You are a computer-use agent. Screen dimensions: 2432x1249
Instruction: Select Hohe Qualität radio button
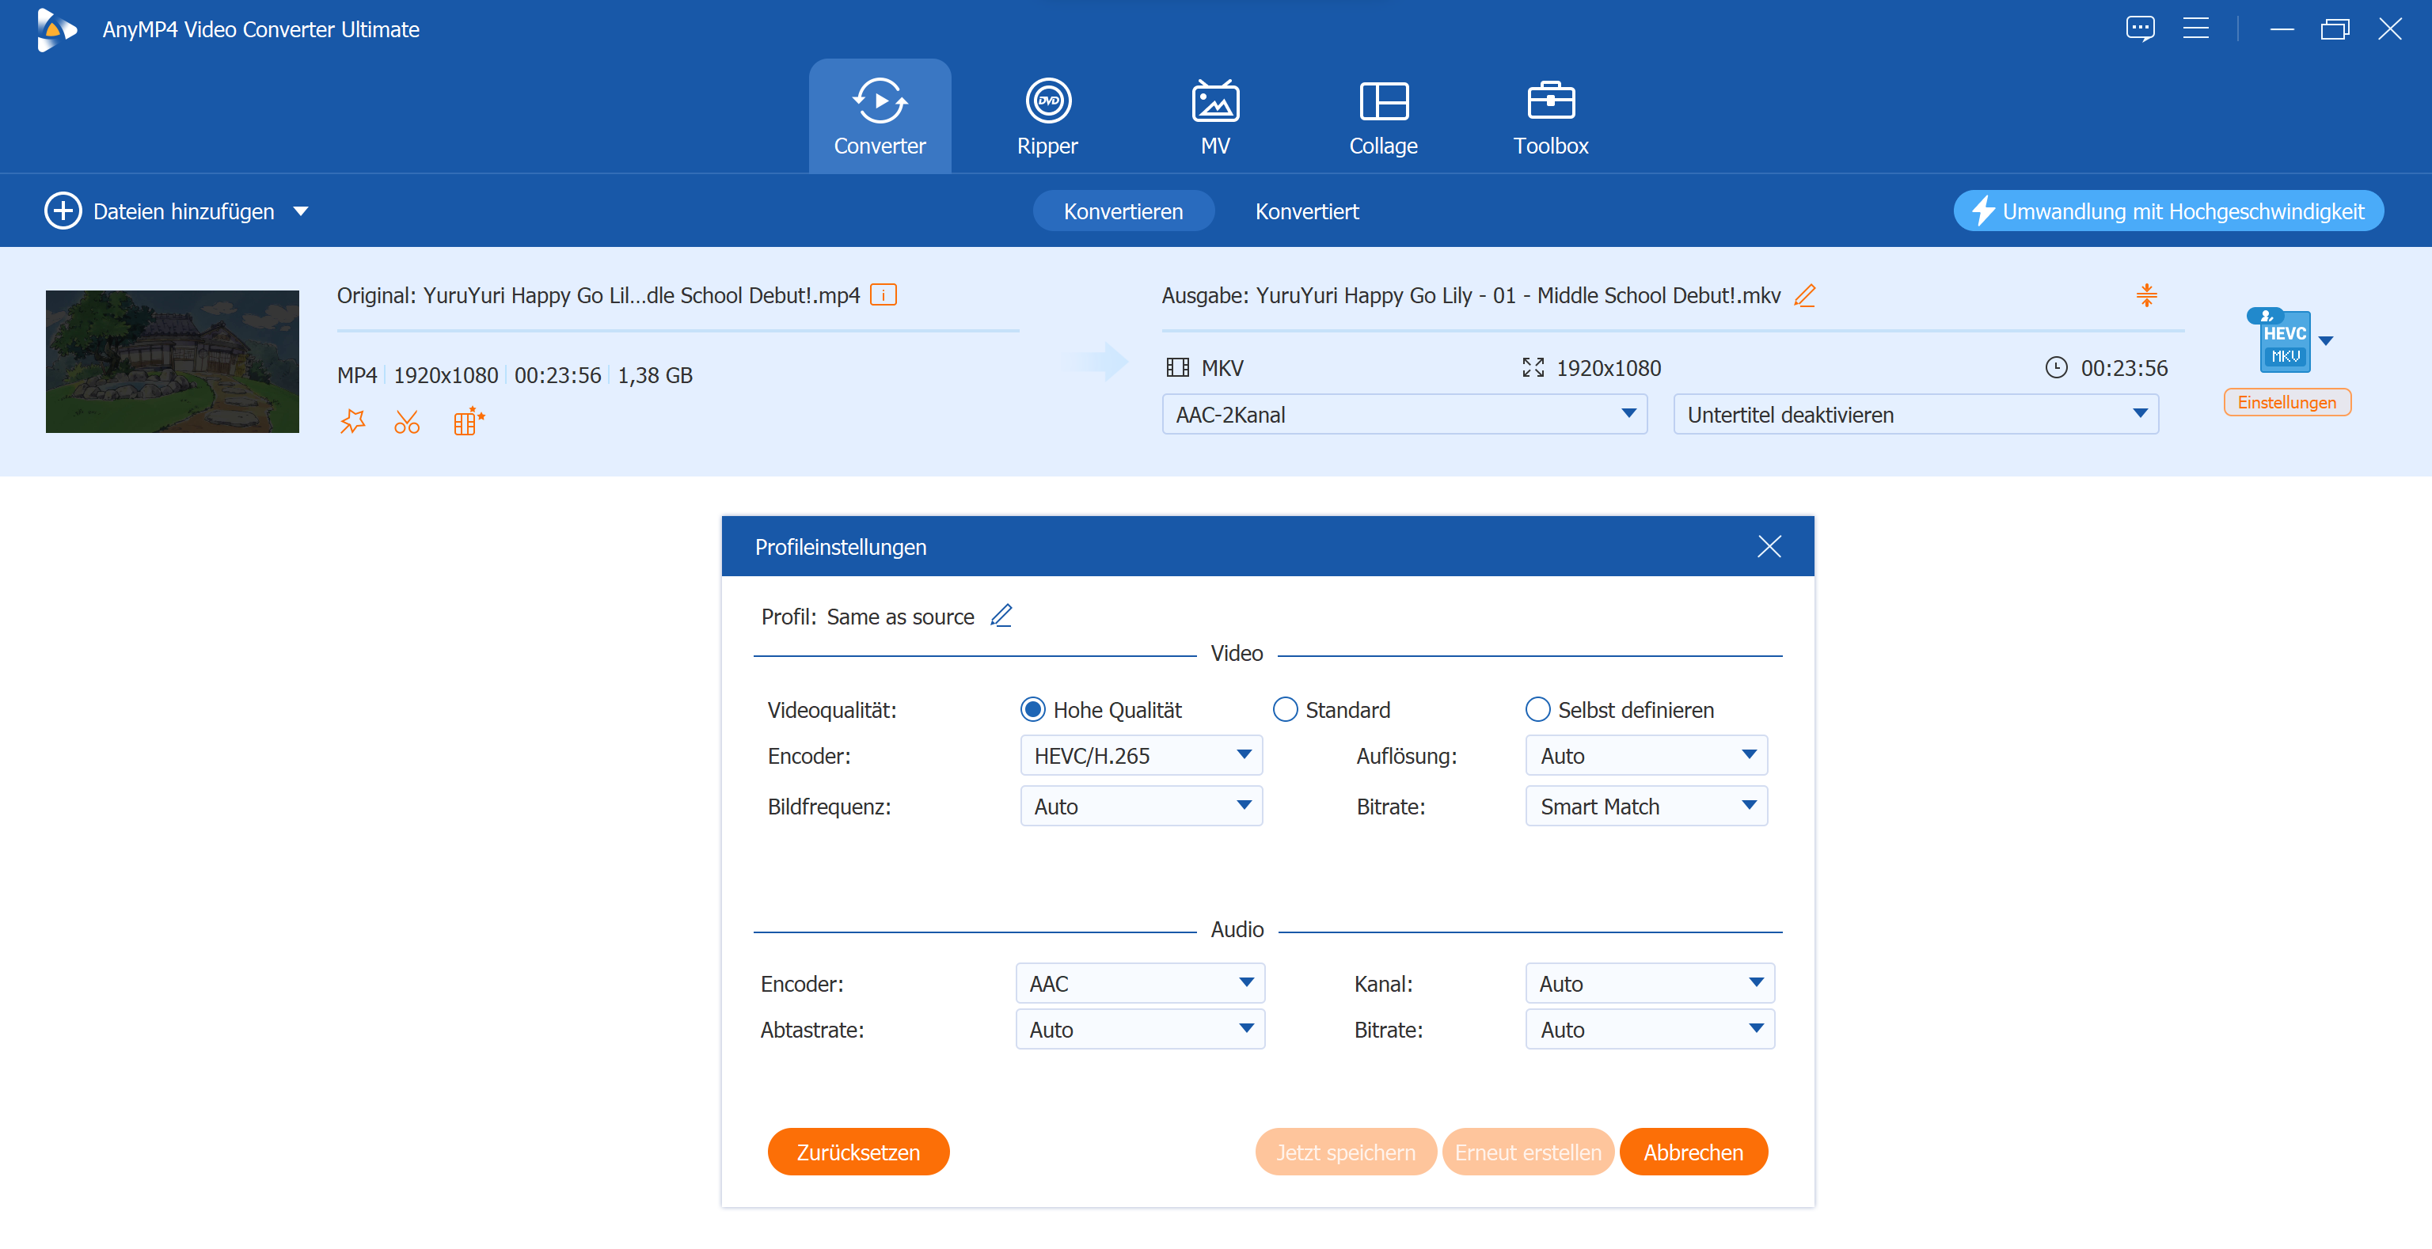click(1033, 710)
